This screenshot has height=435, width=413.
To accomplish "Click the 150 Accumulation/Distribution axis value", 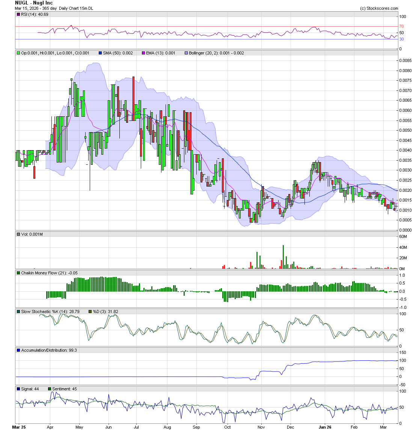I will pos(402,352).
